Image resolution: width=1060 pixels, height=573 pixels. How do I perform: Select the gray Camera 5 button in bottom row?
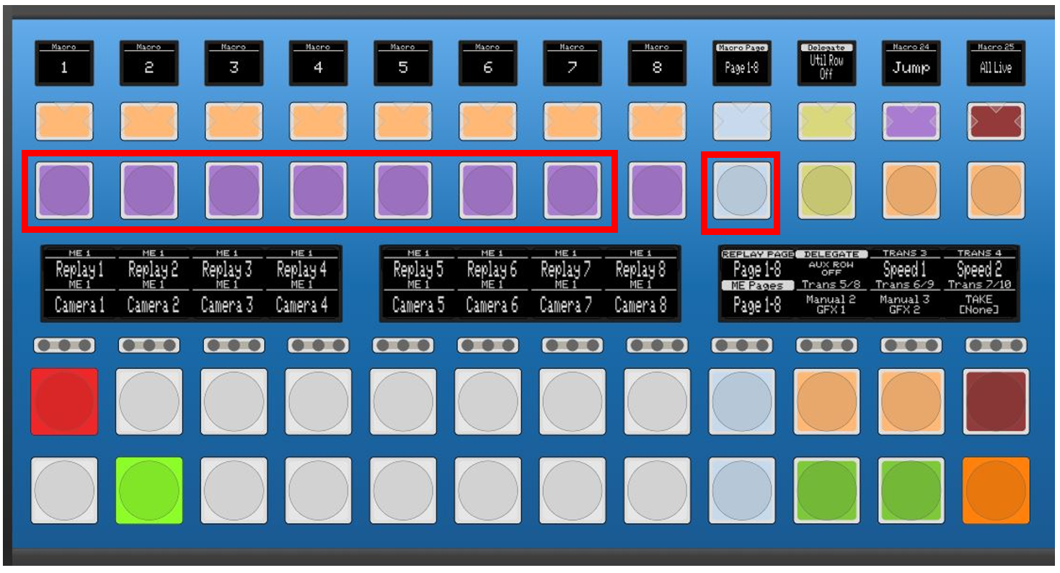coord(402,490)
